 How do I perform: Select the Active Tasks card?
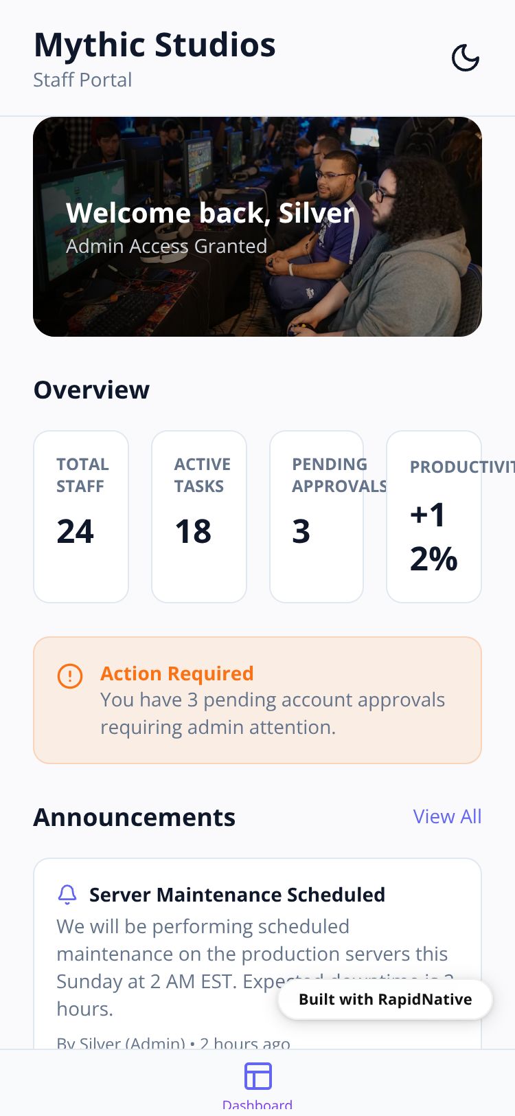(199, 517)
